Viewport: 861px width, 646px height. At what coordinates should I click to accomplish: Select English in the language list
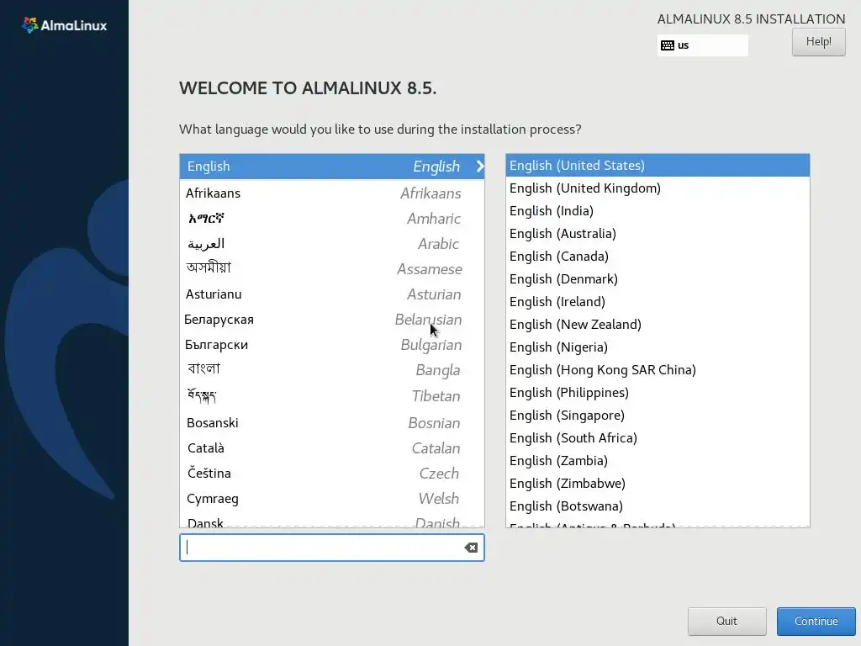click(x=331, y=167)
